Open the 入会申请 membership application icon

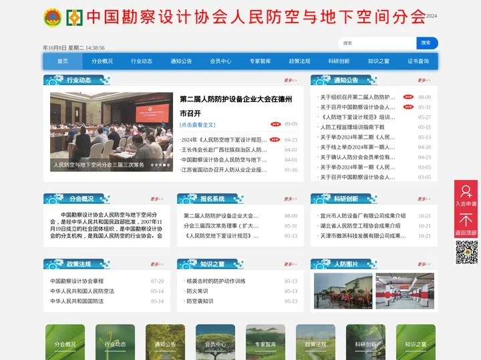coord(466,195)
